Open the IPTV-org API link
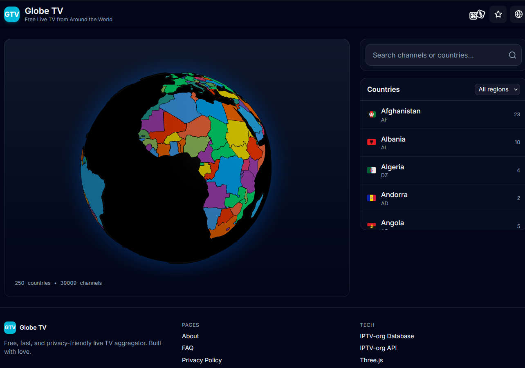Image resolution: width=525 pixels, height=368 pixels. (x=378, y=348)
